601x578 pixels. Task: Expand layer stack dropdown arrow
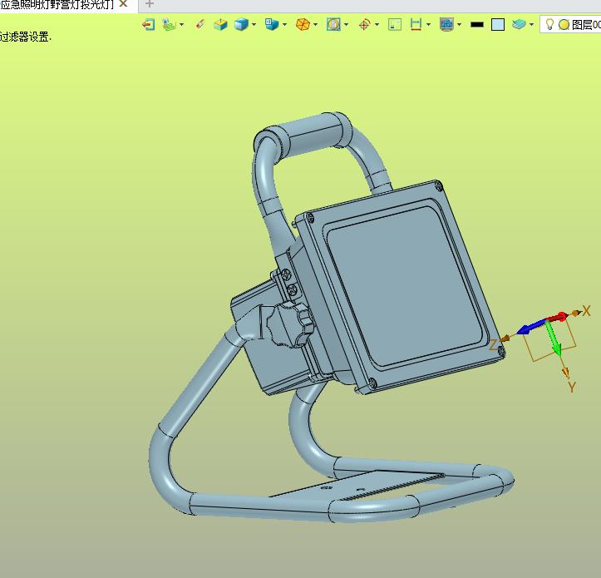(x=532, y=25)
